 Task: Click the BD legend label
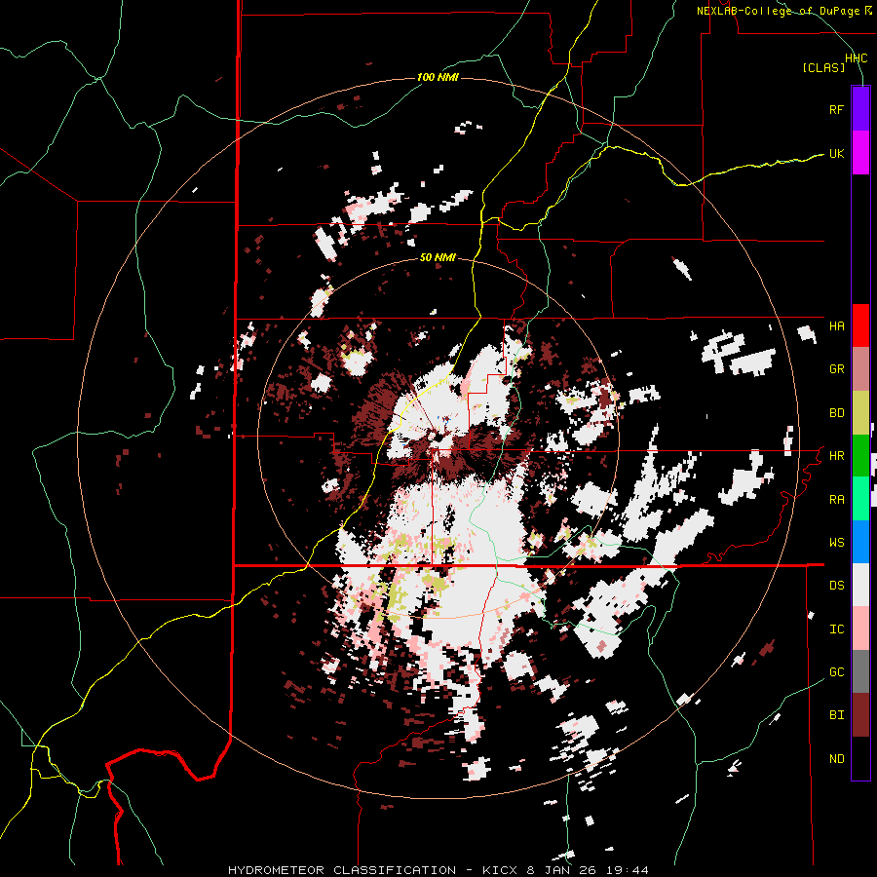836,413
